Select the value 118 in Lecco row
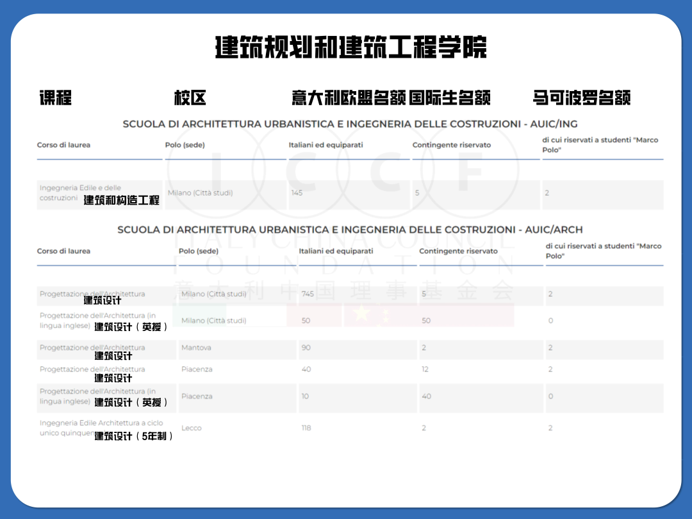This screenshot has height=519, width=692. pyautogui.click(x=306, y=428)
